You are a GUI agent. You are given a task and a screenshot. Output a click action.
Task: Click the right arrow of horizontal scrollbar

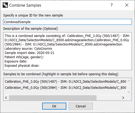click(x=123, y=98)
